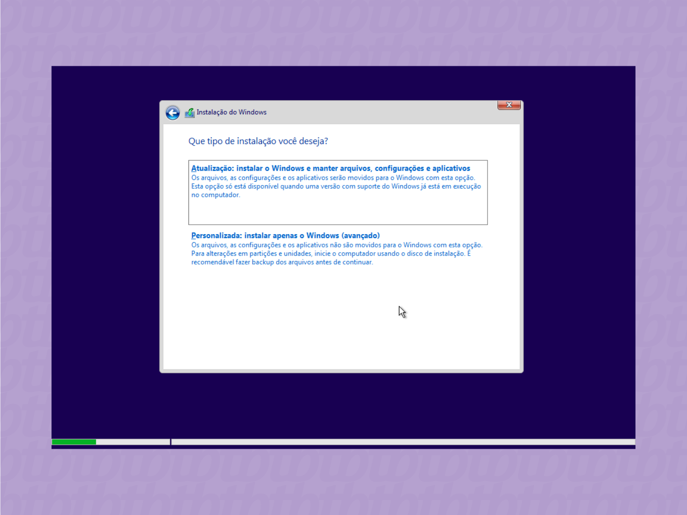Click the description text under Personalizada option
This screenshot has width=687, height=515.
coord(337,254)
